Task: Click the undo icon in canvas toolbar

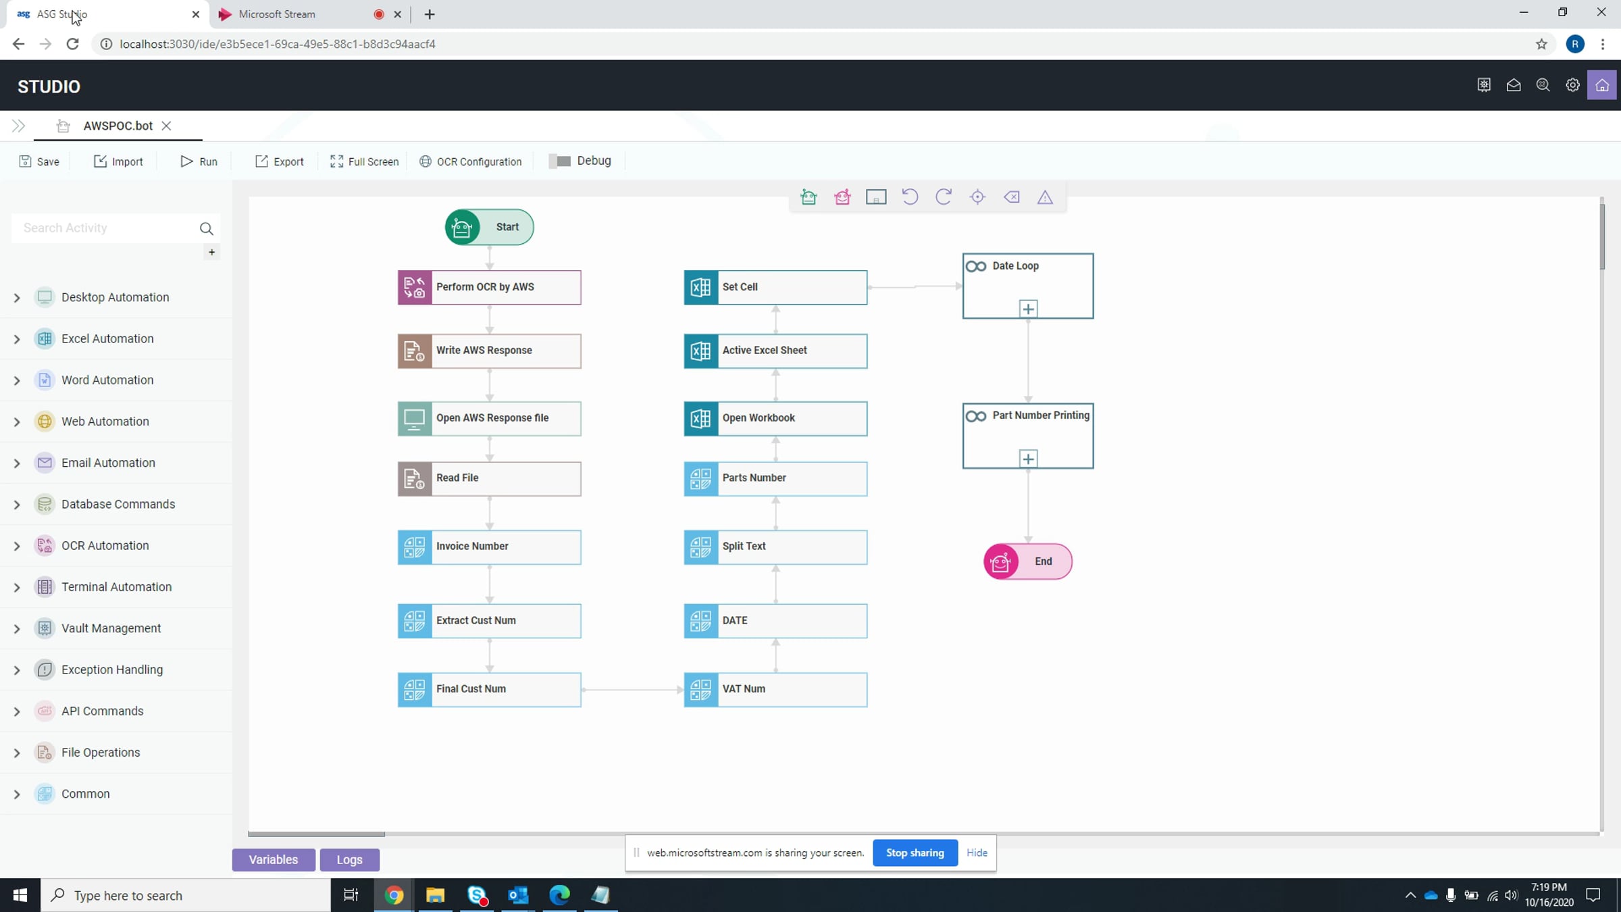Action: pyautogui.click(x=910, y=197)
